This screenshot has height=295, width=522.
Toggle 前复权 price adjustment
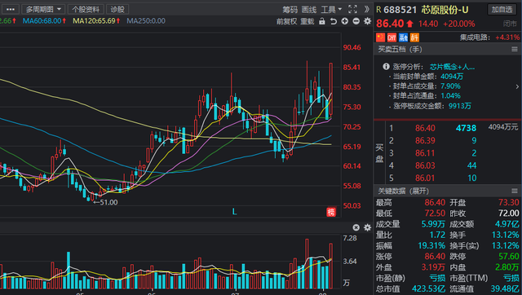286,22
